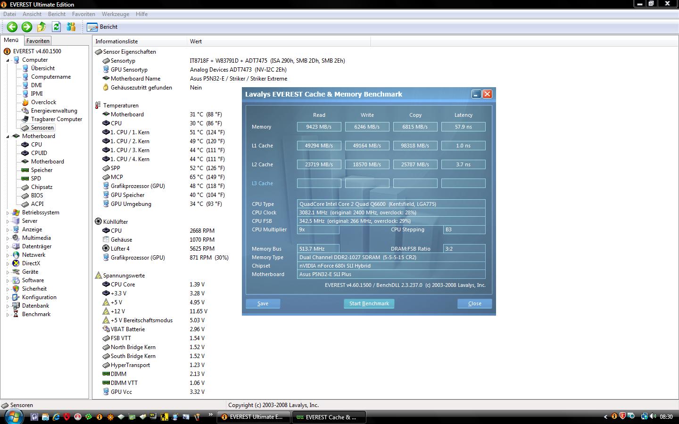The width and height of the screenshot is (679, 424).
Task: Select the DMI tree entry
Action: point(36,85)
